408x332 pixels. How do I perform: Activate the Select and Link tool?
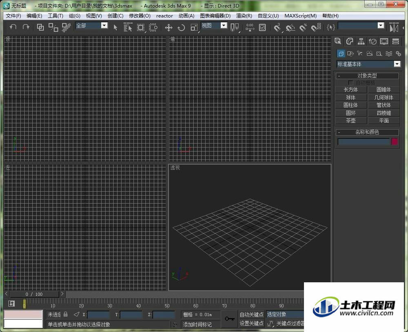coord(40,27)
